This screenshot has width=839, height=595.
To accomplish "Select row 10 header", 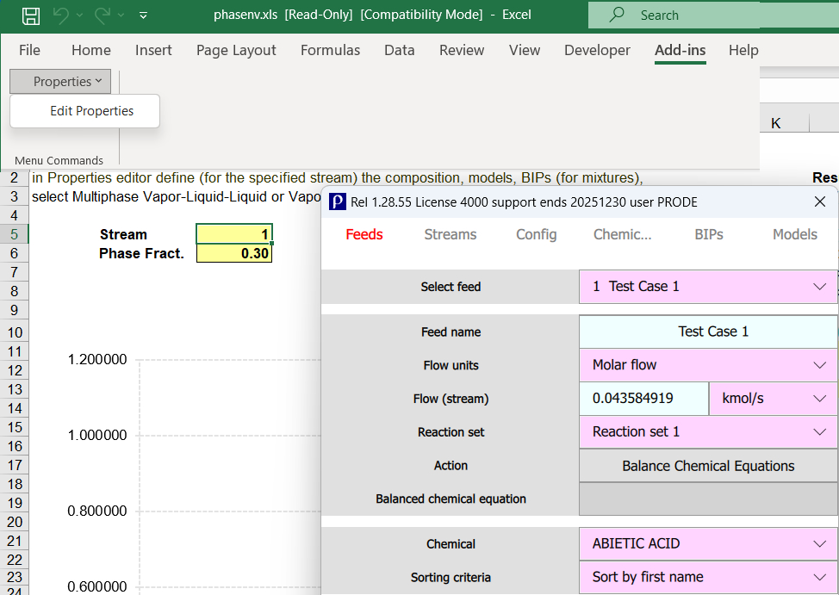I will point(15,332).
